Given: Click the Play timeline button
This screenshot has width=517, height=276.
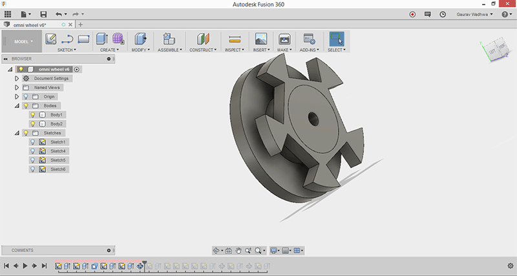Looking at the screenshot, I should pos(25,266).
